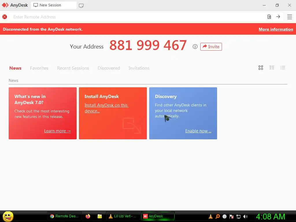Image resolution: width=296 pixels, height=222 pixels.
Task: Open a new session tab with plus-monitor icon
Action: coord(81,6)
